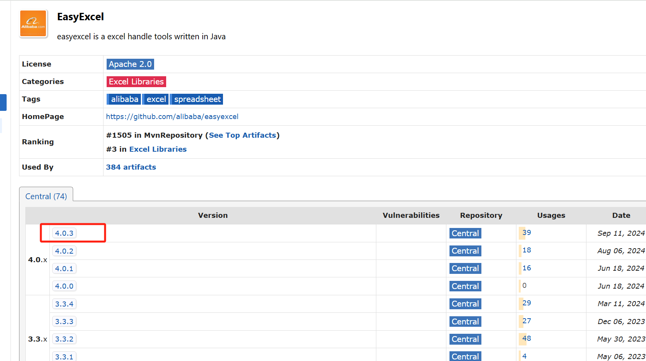The image size is (646, 361).
Task: Select the alibaba tag
Action: pos(124,99)
